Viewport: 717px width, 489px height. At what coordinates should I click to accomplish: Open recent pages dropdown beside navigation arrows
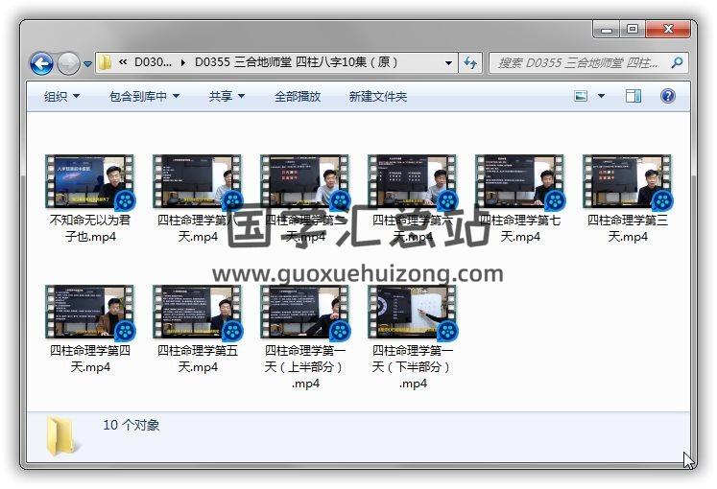pyautogui.click(x=87, y=64)
